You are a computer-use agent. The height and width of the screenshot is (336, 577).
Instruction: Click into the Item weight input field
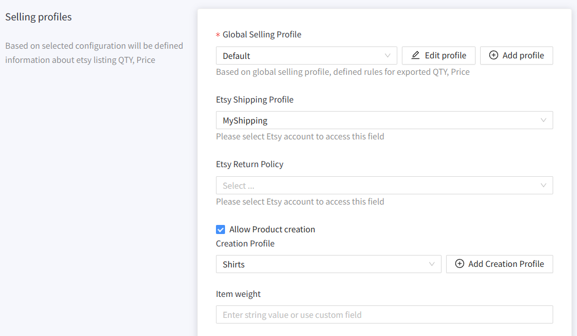[384, 314]
